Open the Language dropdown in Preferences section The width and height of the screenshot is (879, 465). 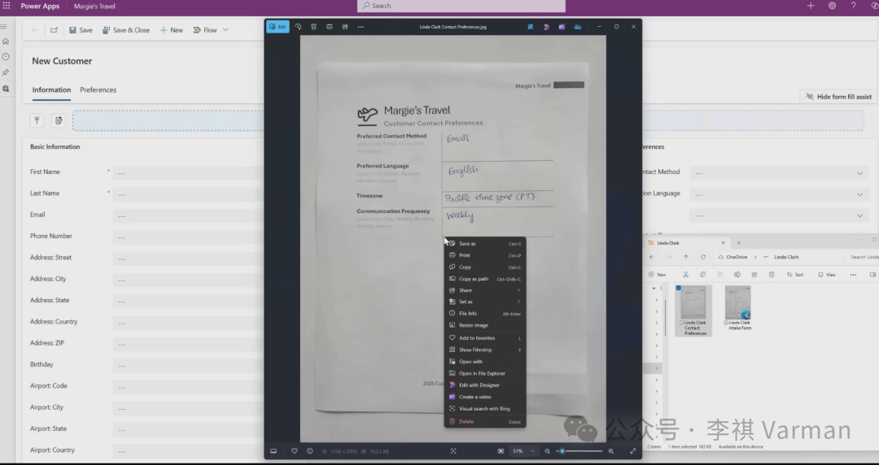(x=779, y=193)
